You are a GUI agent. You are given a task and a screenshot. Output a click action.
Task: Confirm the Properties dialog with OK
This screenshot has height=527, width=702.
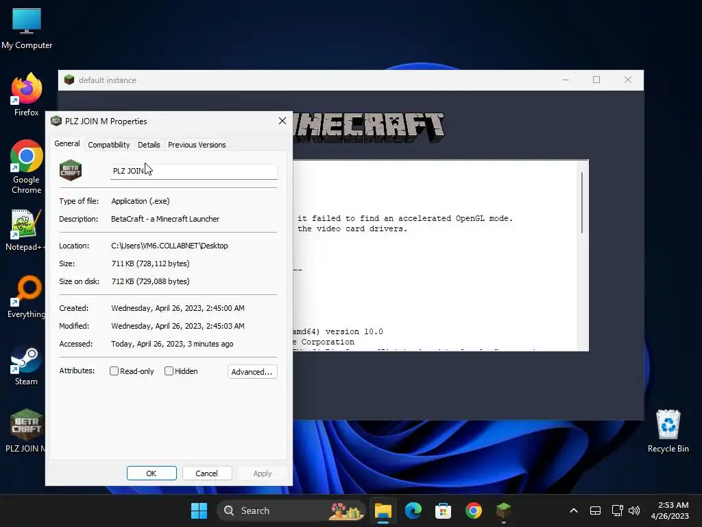coord(152,473)
